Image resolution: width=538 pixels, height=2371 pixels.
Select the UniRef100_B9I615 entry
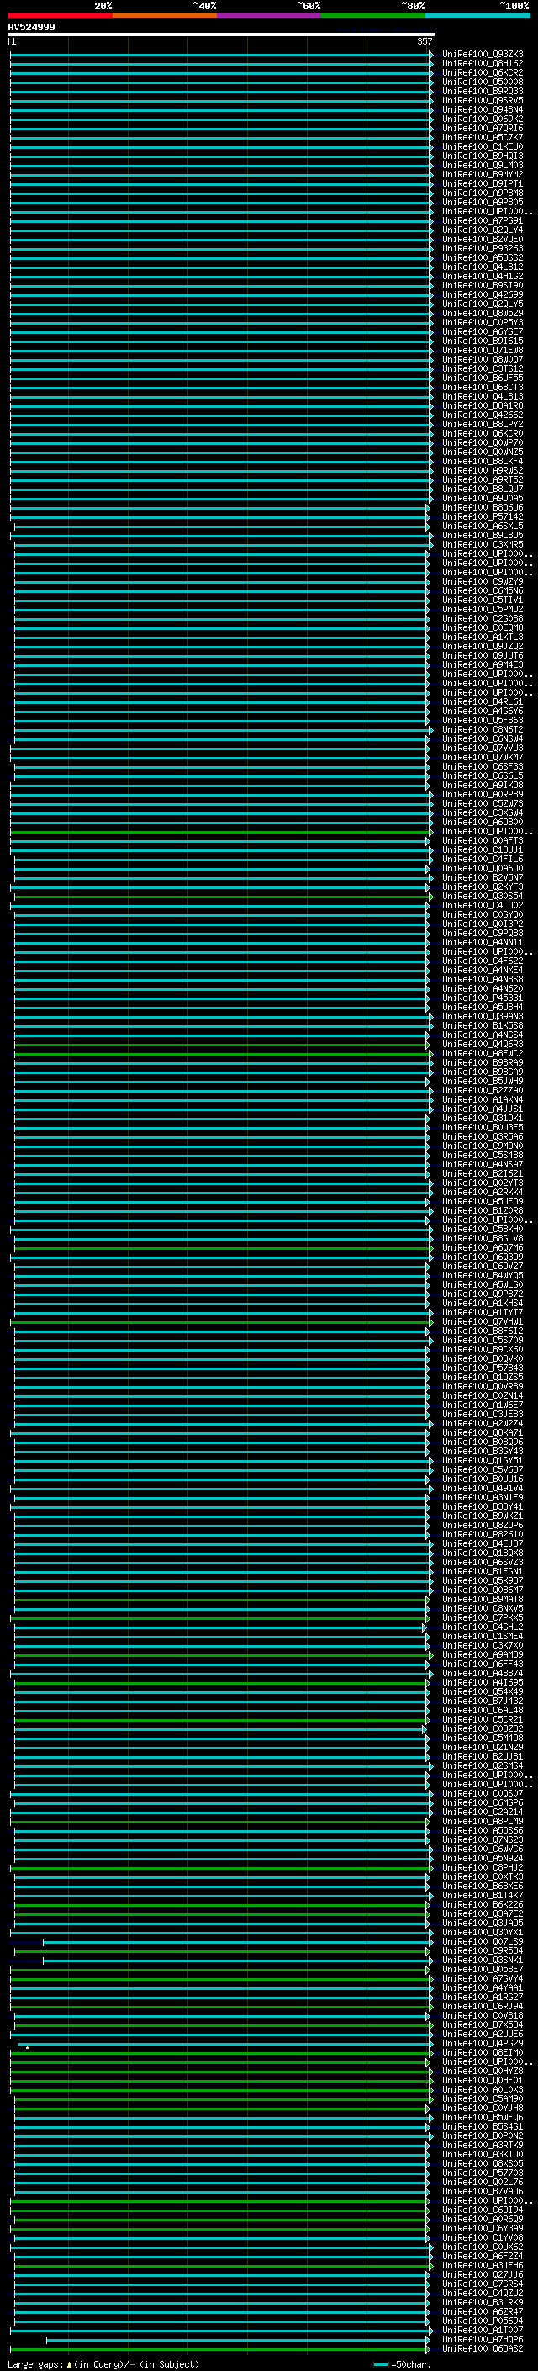483,341
